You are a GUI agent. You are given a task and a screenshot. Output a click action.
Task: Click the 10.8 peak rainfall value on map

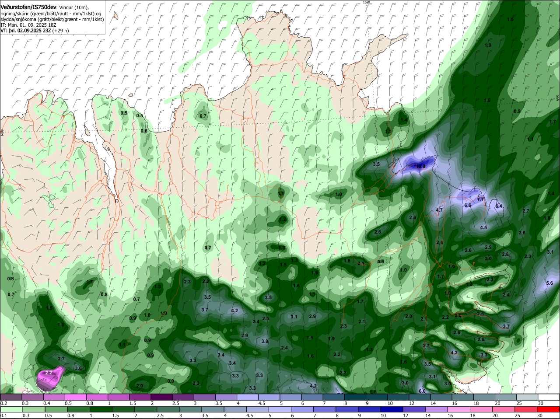tap(420, 166)
